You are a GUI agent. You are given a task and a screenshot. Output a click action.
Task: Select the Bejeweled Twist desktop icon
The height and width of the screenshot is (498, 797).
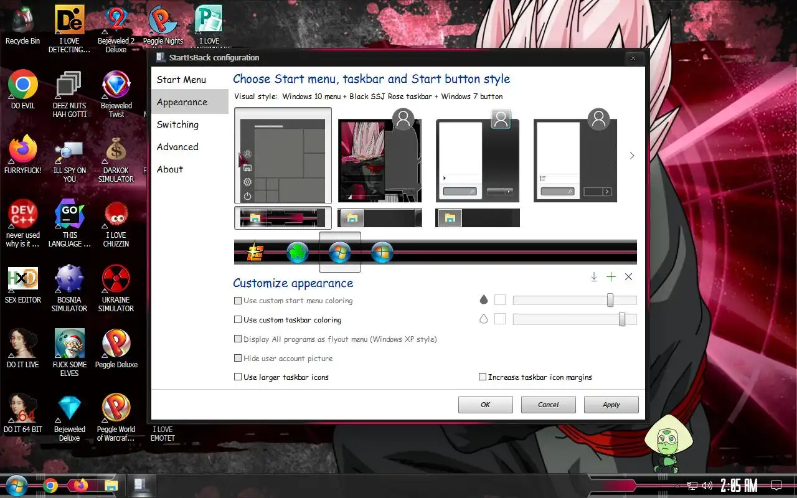tap(116, 93)
